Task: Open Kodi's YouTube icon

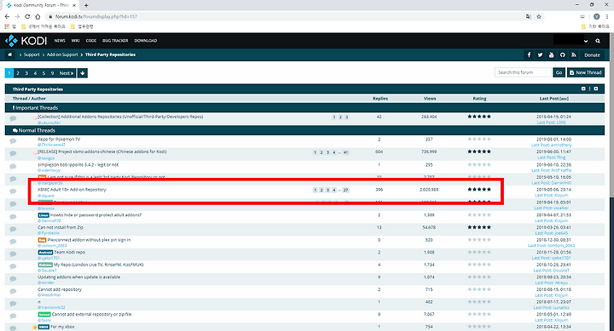Action: point(552,55)
